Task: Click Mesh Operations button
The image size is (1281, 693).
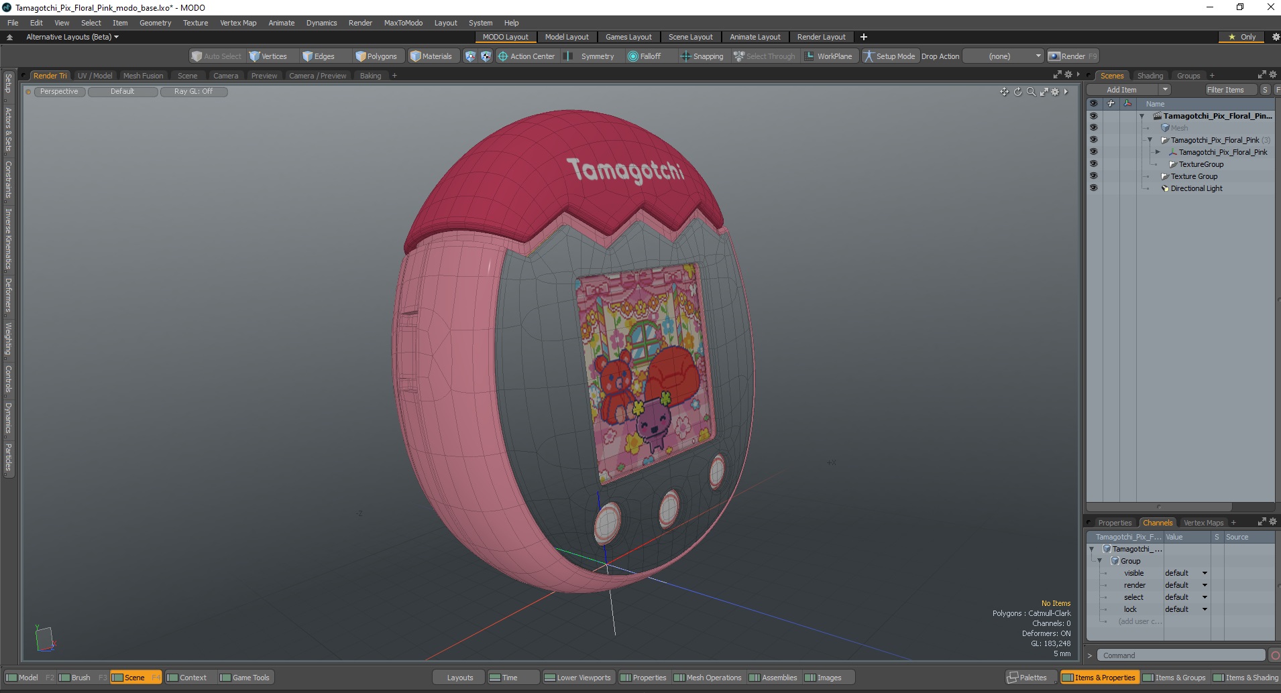Action: 708,678
